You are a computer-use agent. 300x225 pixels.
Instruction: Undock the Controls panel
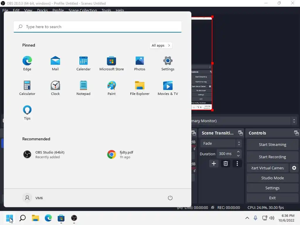[x=296, y=133]
